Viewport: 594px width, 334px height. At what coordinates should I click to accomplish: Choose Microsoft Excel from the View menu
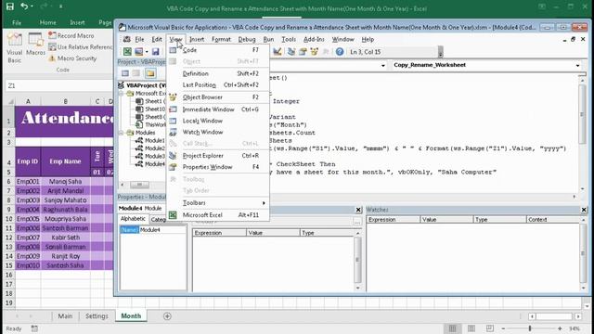pyautogui.click(x=219, y=215)
